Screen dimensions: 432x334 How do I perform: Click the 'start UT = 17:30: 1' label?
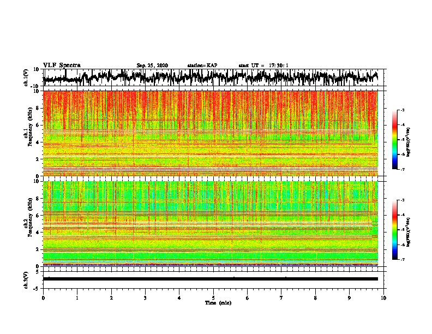coord(263,65)
